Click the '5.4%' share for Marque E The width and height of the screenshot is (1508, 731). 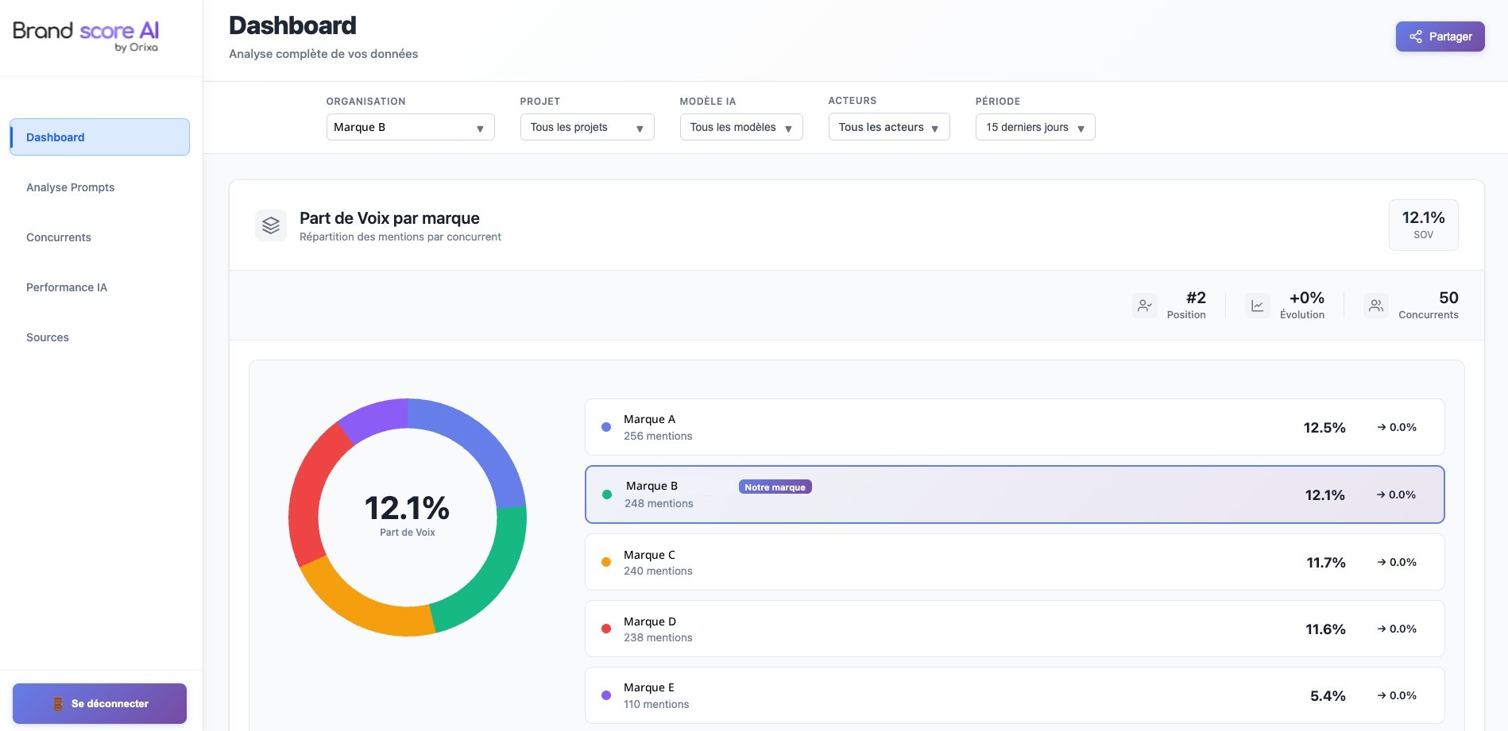coord(1328,696)
